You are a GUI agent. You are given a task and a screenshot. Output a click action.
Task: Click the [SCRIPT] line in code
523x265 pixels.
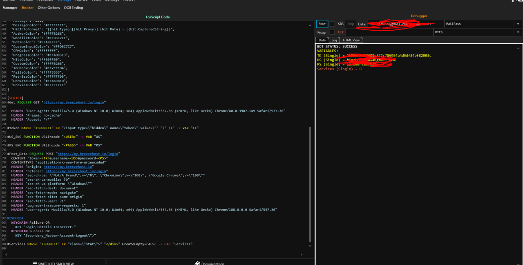click(15, 98)
